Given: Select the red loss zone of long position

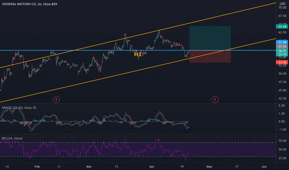Looking at the screenshot, I should (x=210, y=57).
